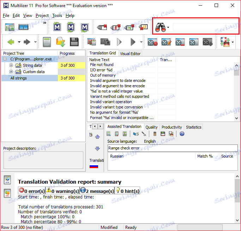The width and height of the screenshot is (241, 231).
Task: Click the translation grid vertical scrollbar down arrow
Action: coord(237,118)
